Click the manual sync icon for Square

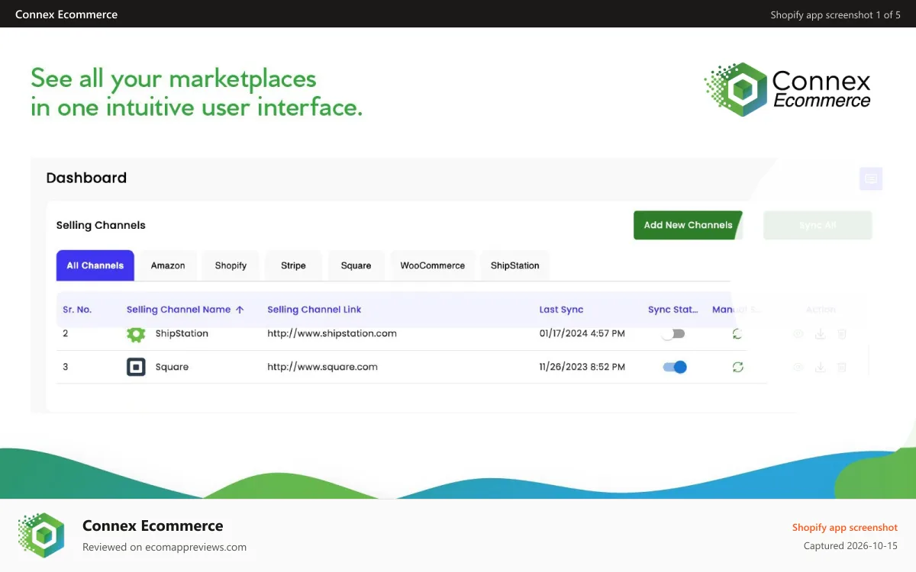737,367
